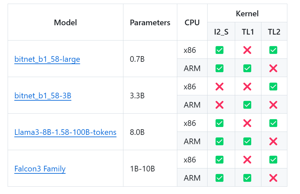Click green check for Llama3-8B ARM I2_S

coord(220,142)
